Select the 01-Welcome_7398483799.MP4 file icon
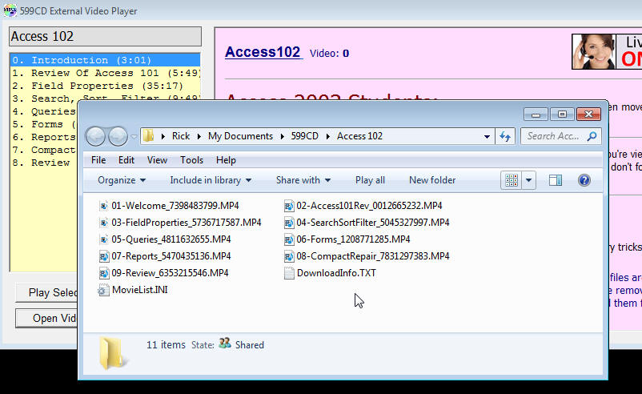This screenshot has height=394, width=642. point(104,206)
